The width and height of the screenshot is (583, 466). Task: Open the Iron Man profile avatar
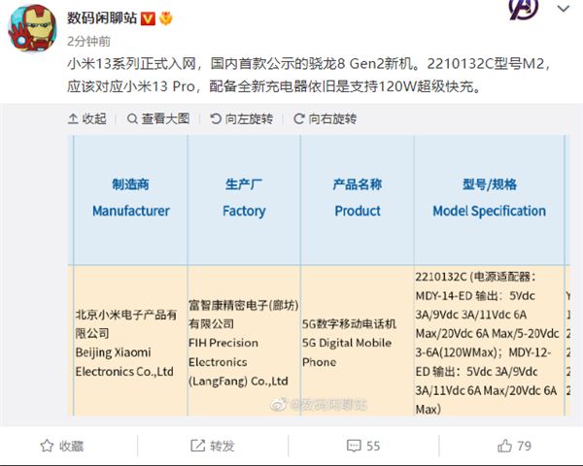pos(32,28)
